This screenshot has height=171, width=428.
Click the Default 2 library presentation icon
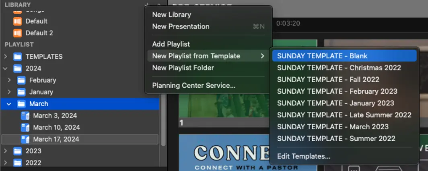coord(17,33)
